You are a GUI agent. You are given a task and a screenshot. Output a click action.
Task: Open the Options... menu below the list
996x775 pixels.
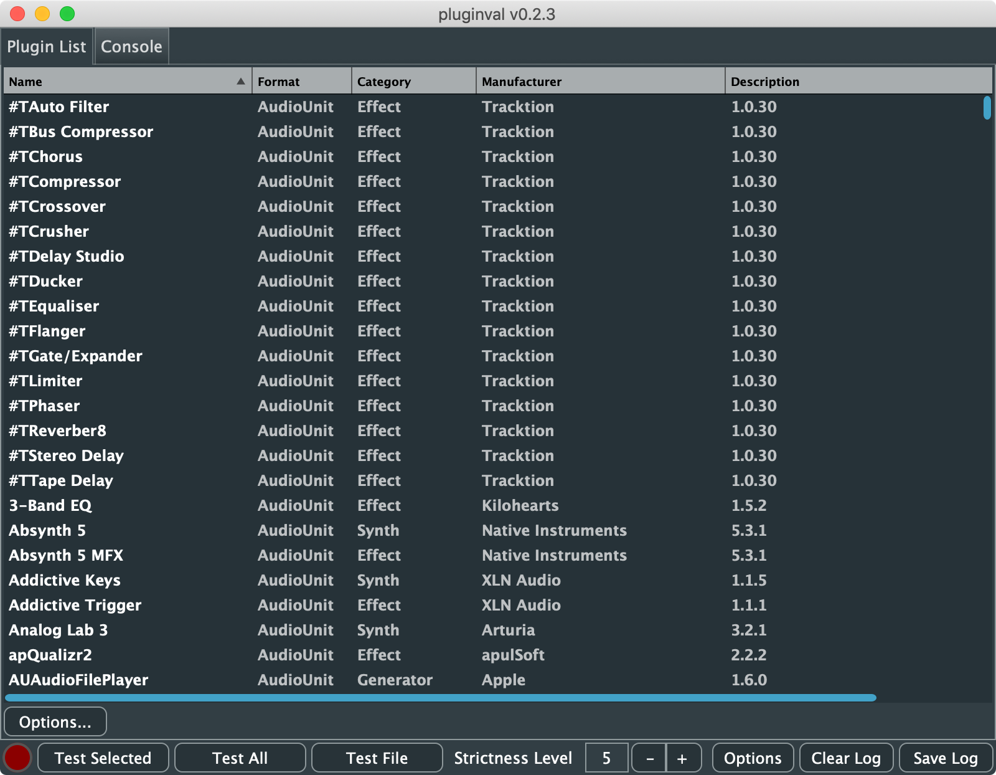55,722
